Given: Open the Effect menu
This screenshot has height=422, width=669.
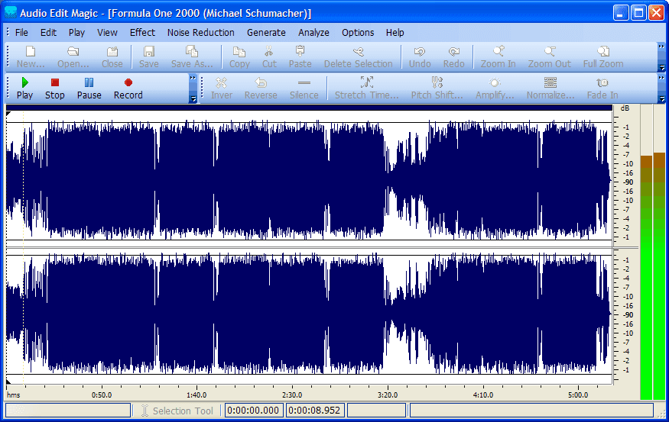Looking at the screenshot, I should click(142, 32).
